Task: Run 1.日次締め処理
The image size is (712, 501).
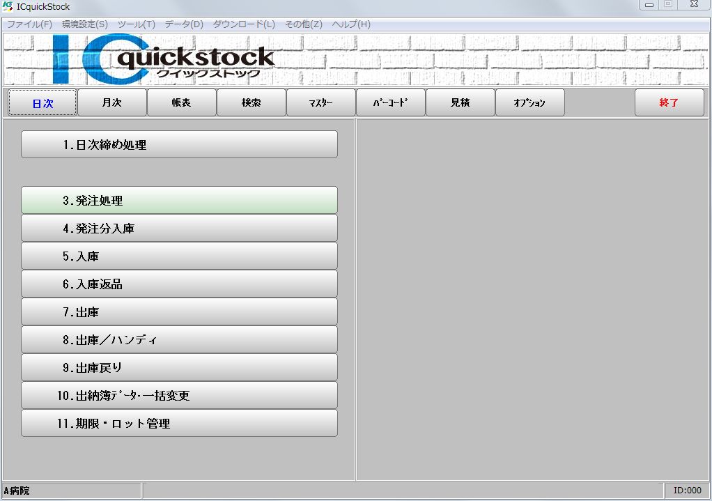Action: [x=179, y=144]
